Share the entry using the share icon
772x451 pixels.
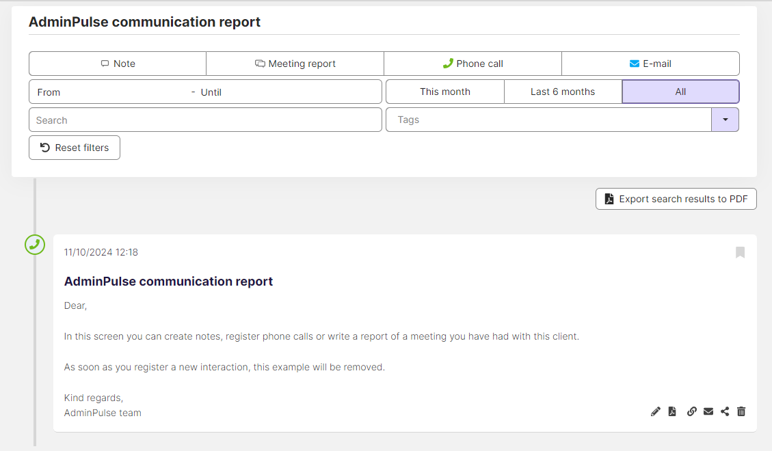(725, 411)
